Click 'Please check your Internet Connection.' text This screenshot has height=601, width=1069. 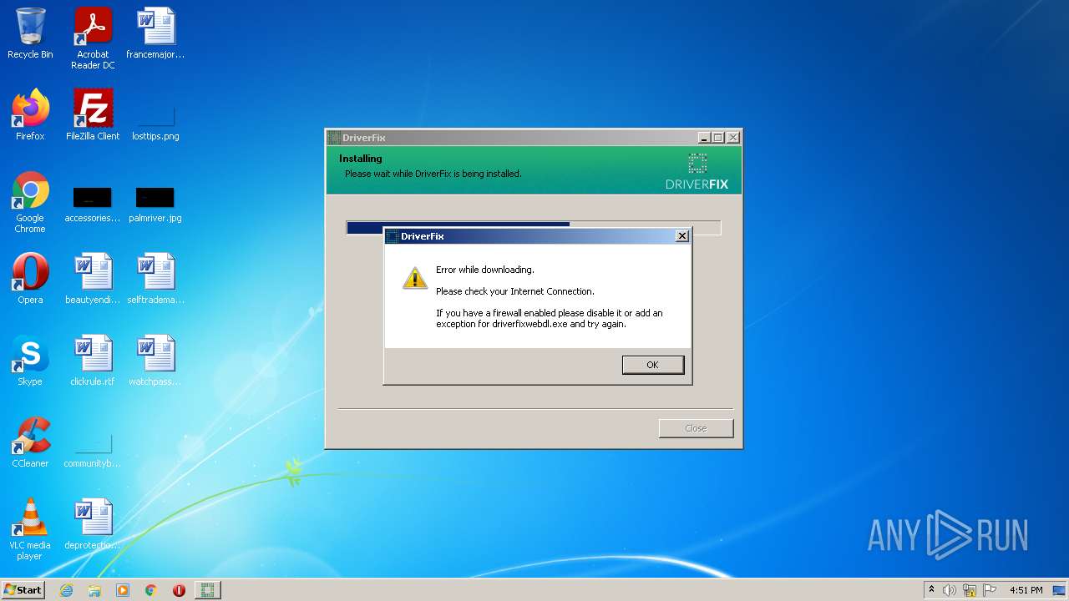click(x=514, y=291)
